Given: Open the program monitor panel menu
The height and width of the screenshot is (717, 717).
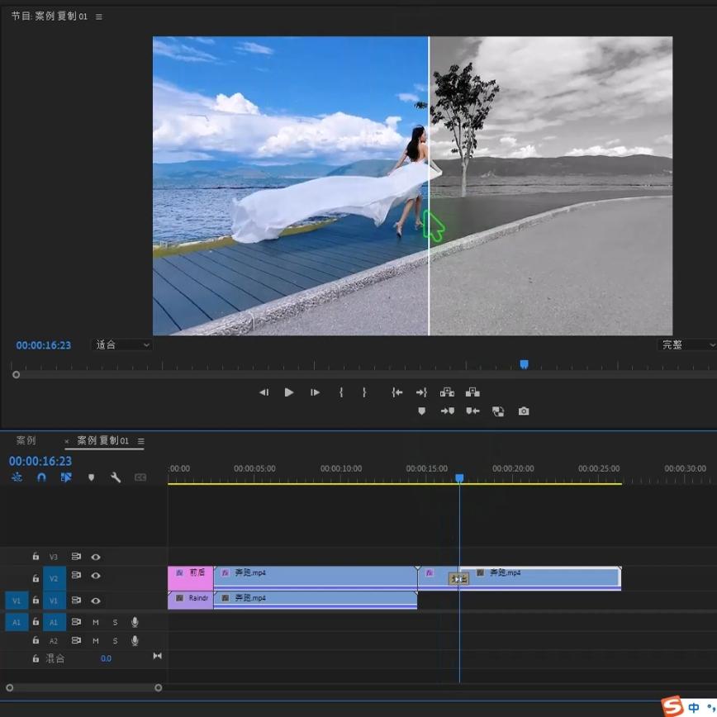Looking at the screenshot, I should tap(99, 17).
